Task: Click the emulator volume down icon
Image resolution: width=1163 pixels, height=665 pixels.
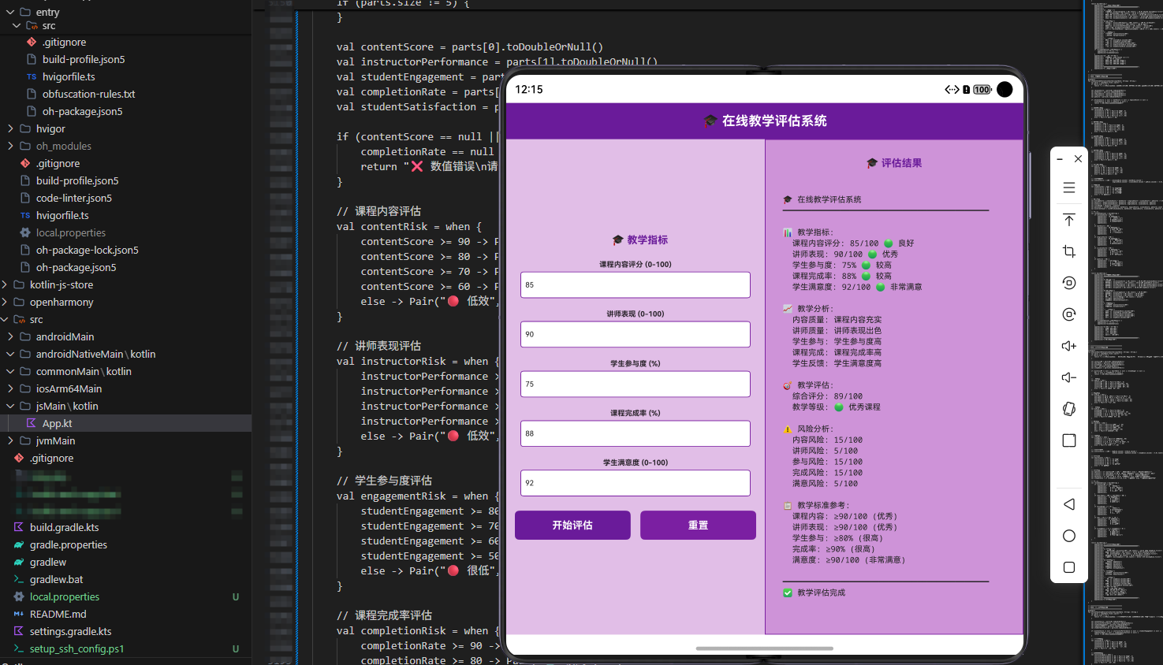Action: (x=1069, y=377)
